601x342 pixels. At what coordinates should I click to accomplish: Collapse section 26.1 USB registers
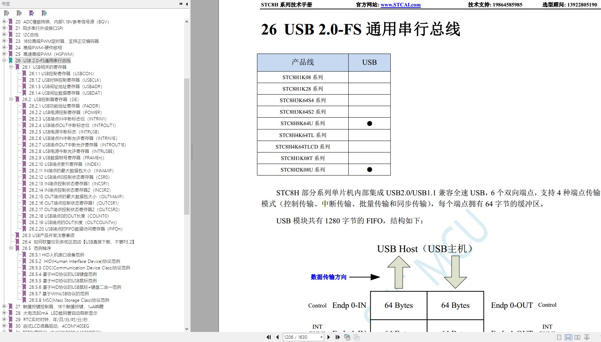coord(11,67)
